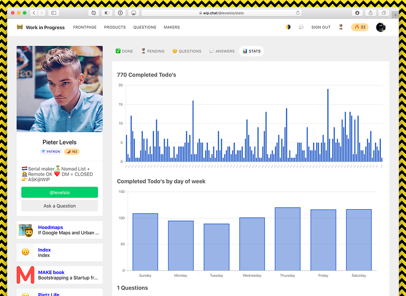Click the Ask a Question button
The height and width of the screenshot is (296, 406).
[x=60, y=206]
